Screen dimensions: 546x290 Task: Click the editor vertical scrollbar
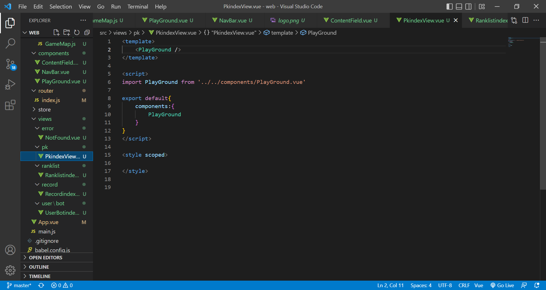pyautogui.click(x=543, y=114)
